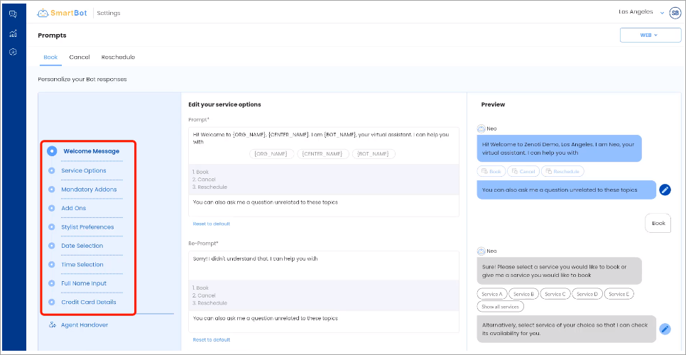This screenshot has height=355, width=686.
Task: Click the Settings header label
Action: coord(109,13)
